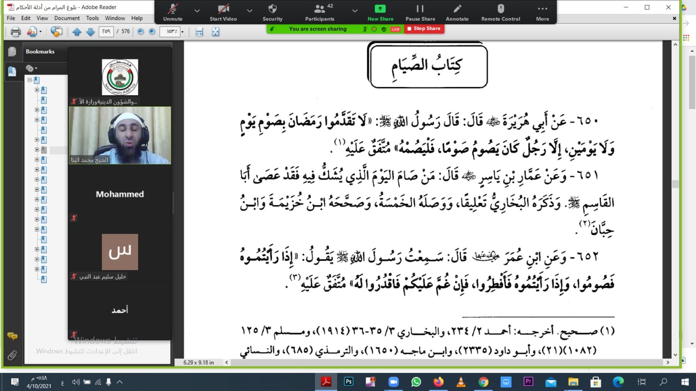
Task: Open the Document menu
Action: coord(67,18)
